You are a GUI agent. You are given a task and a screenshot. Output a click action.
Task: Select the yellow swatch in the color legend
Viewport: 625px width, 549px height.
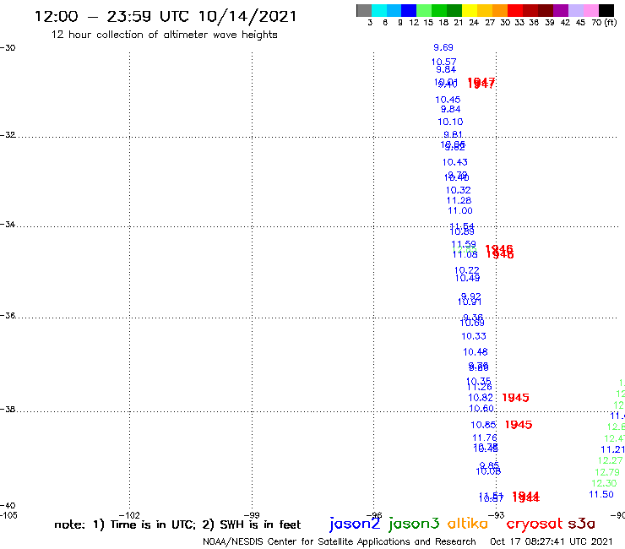point(470,10)
